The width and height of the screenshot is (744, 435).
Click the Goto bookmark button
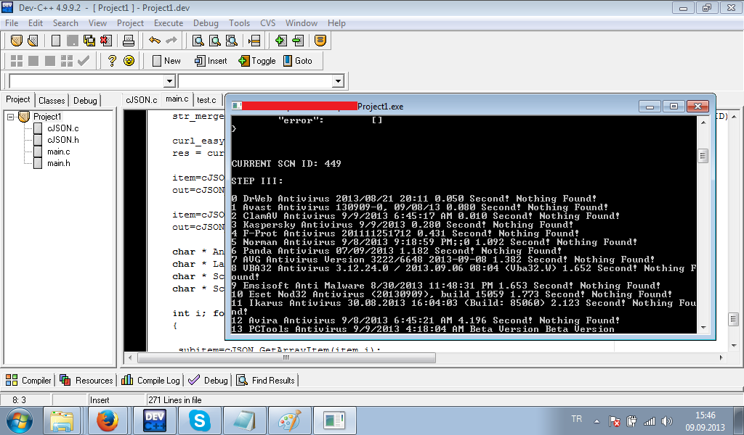(x=297, y=61)
